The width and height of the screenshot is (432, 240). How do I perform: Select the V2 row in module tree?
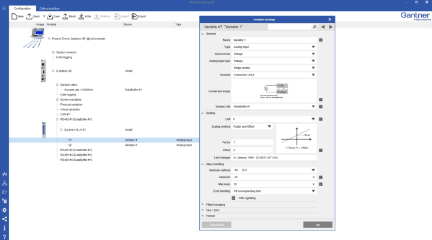(x=70, y=145)
